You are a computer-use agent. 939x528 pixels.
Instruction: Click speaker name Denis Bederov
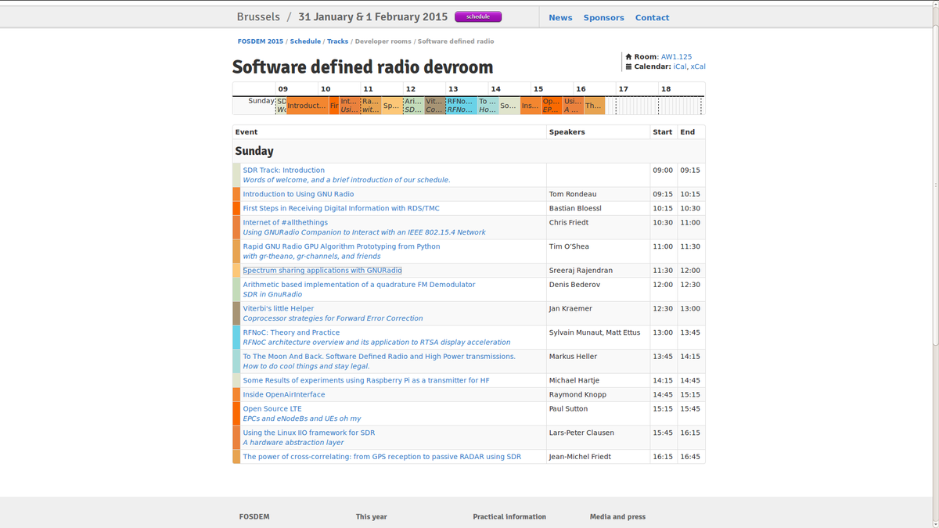tap(574, 285)
